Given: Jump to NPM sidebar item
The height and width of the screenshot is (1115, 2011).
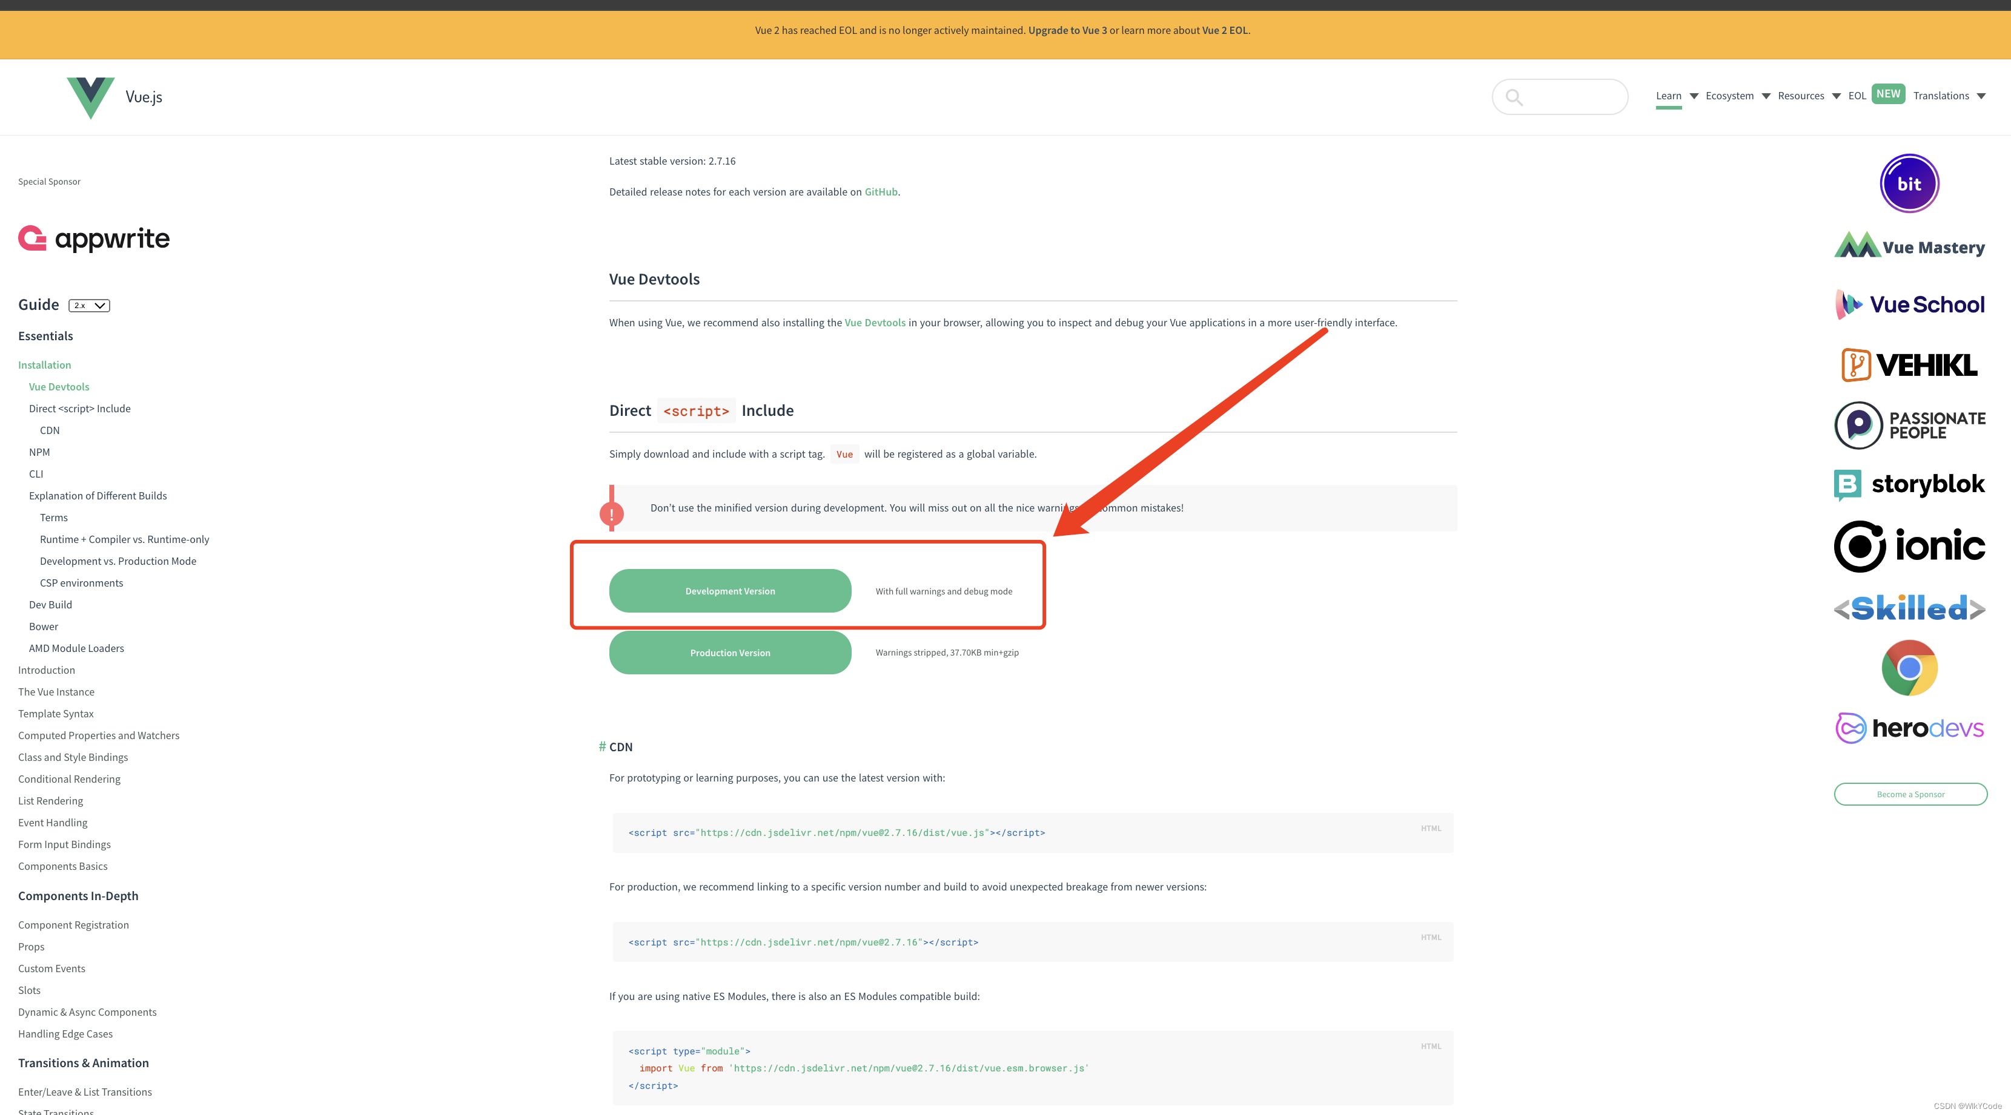Looking at the screenshot, I should (x=39, y=452).
